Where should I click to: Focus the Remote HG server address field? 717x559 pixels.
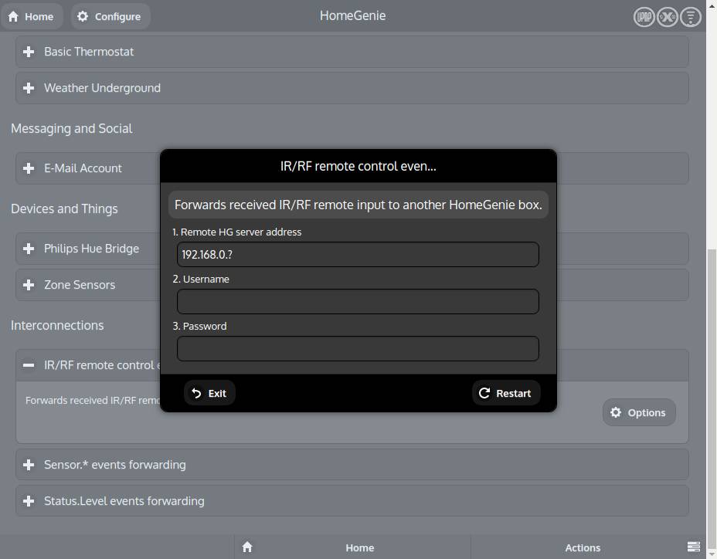358,255
